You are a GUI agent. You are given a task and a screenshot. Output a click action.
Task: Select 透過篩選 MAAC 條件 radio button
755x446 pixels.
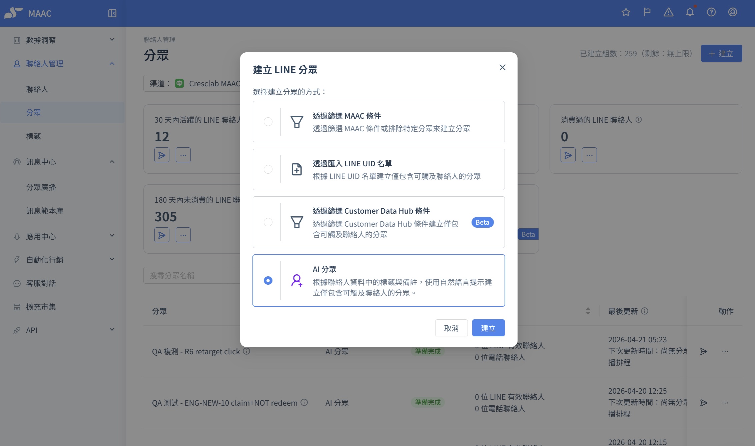(x=268, y=122)
